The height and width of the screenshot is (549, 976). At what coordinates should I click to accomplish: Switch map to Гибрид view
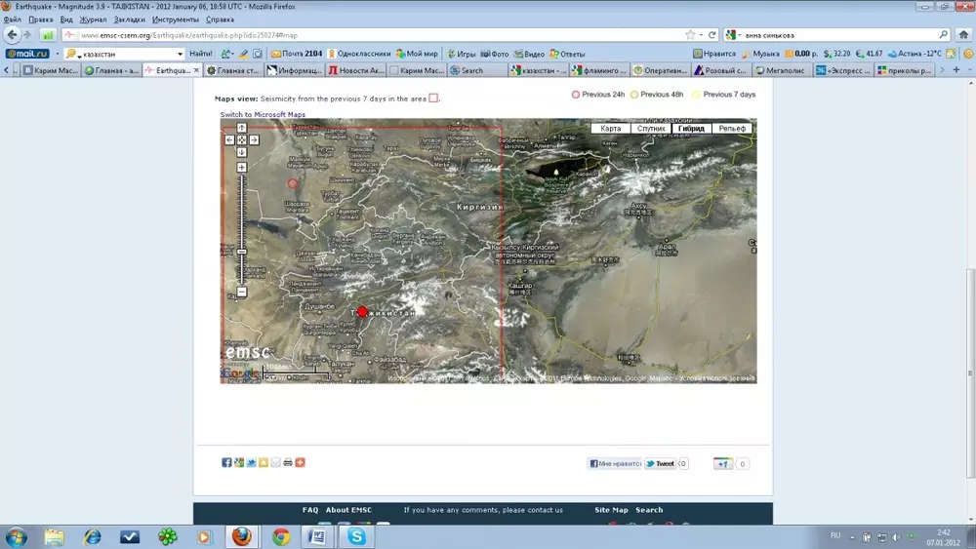(x=691, y=129)
